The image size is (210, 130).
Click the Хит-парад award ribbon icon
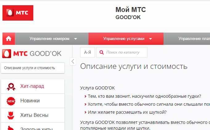[x=11, y=87]
